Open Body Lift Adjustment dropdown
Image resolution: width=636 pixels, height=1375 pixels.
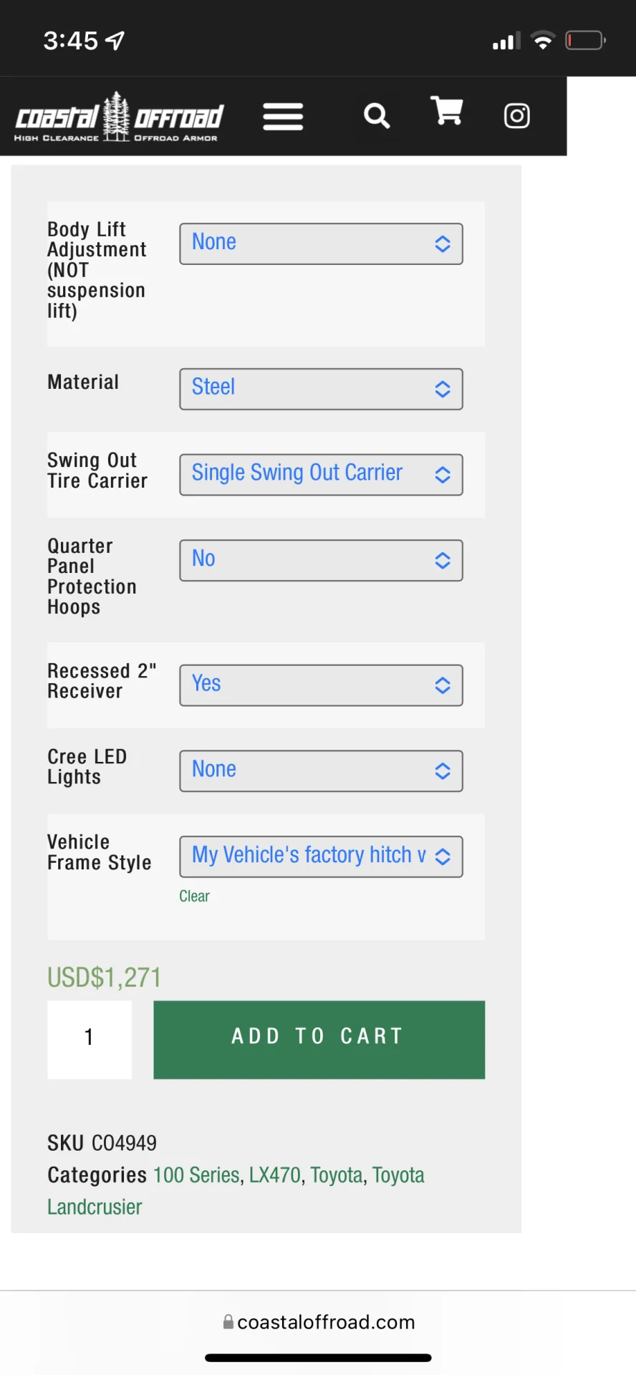pyautogui.click(x=321, y=243)
